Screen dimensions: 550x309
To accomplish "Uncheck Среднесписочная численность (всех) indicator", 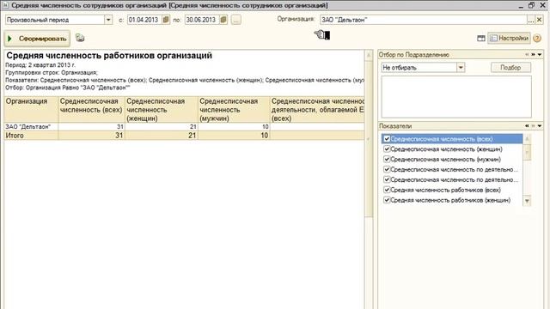I will tap(387, 139).
